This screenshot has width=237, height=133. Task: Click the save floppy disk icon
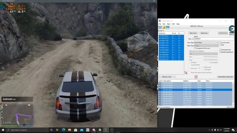(x=168, y=27)
